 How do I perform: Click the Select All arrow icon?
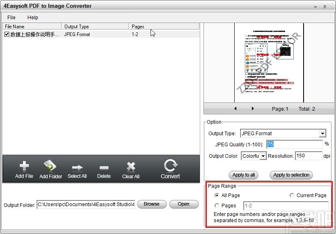77,168
